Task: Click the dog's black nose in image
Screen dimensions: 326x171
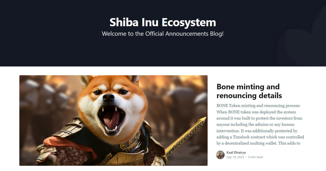Action: pos(109,98)
